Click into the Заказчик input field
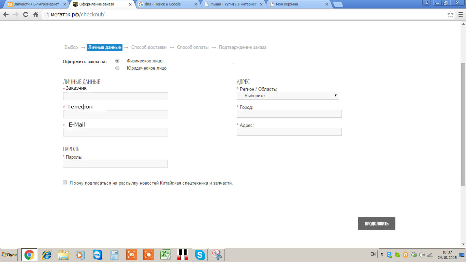Image resolution: width=466 pixels, height=262 pixels. click(115, 97)
